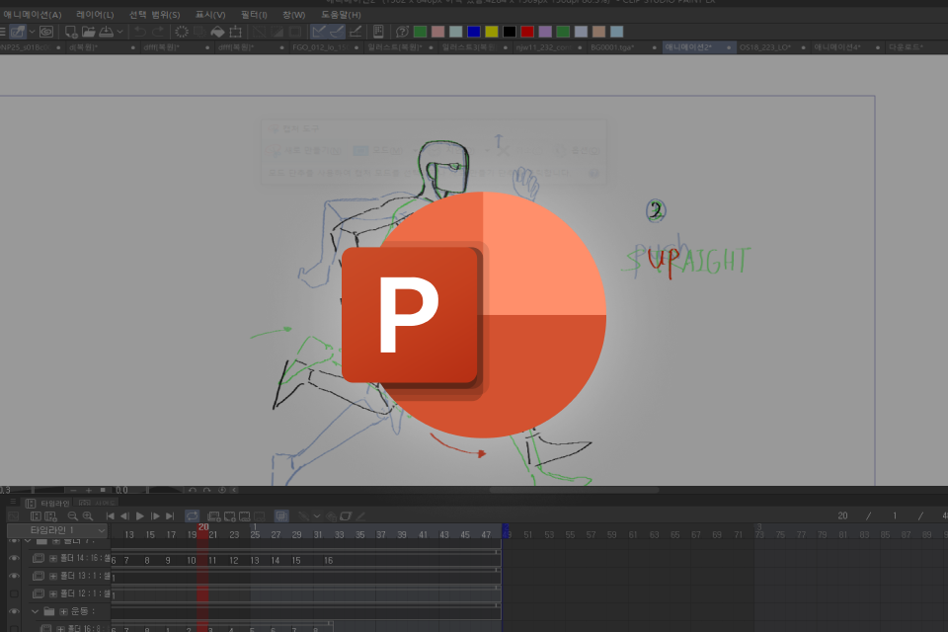This screenshot has height=632, width=948.
Task: Toggle the first snap-to-ruler icon
Action: click(319, 32)
